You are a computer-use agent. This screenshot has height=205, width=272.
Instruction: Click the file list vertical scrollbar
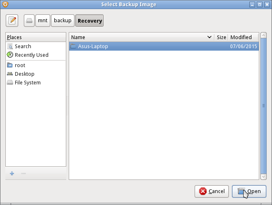(x=263, y=106)
